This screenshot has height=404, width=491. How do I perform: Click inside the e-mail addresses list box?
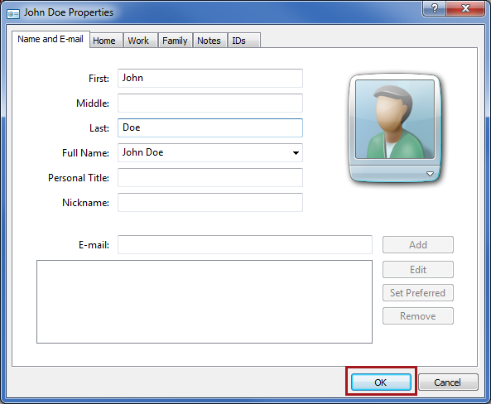pyautogui.click(x=205, y=301)
